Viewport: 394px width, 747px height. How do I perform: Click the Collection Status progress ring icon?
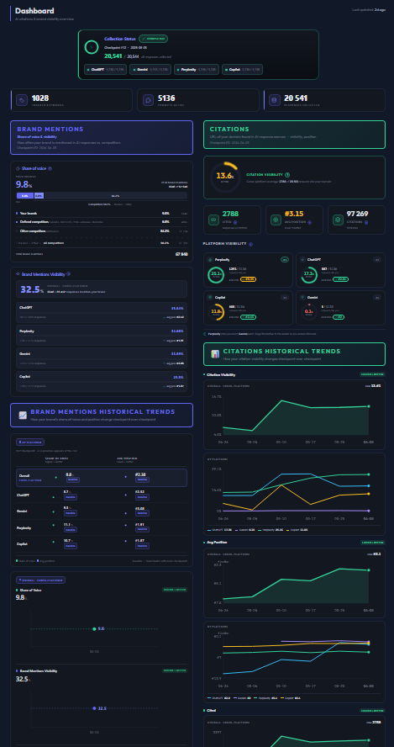click(92, 47)
